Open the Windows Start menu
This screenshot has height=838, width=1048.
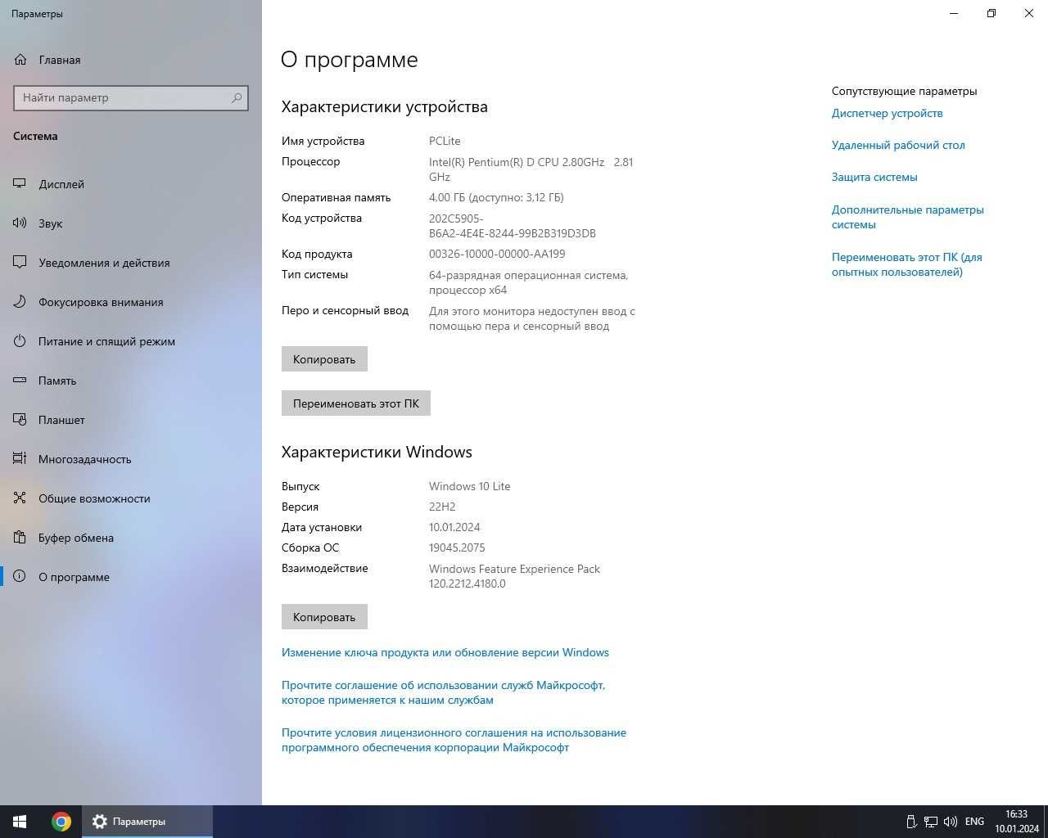tap(20, 822)
